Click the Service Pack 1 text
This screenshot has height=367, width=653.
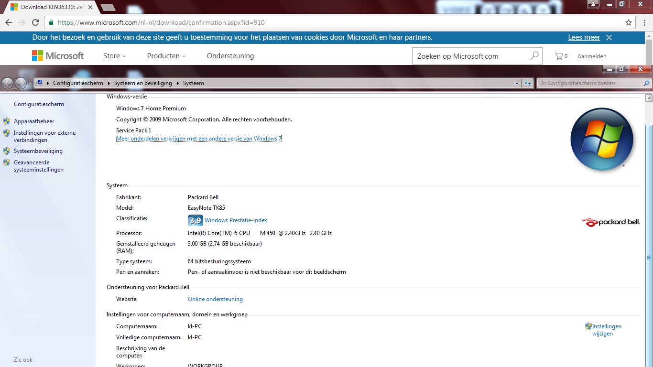(x=133, y=130)
